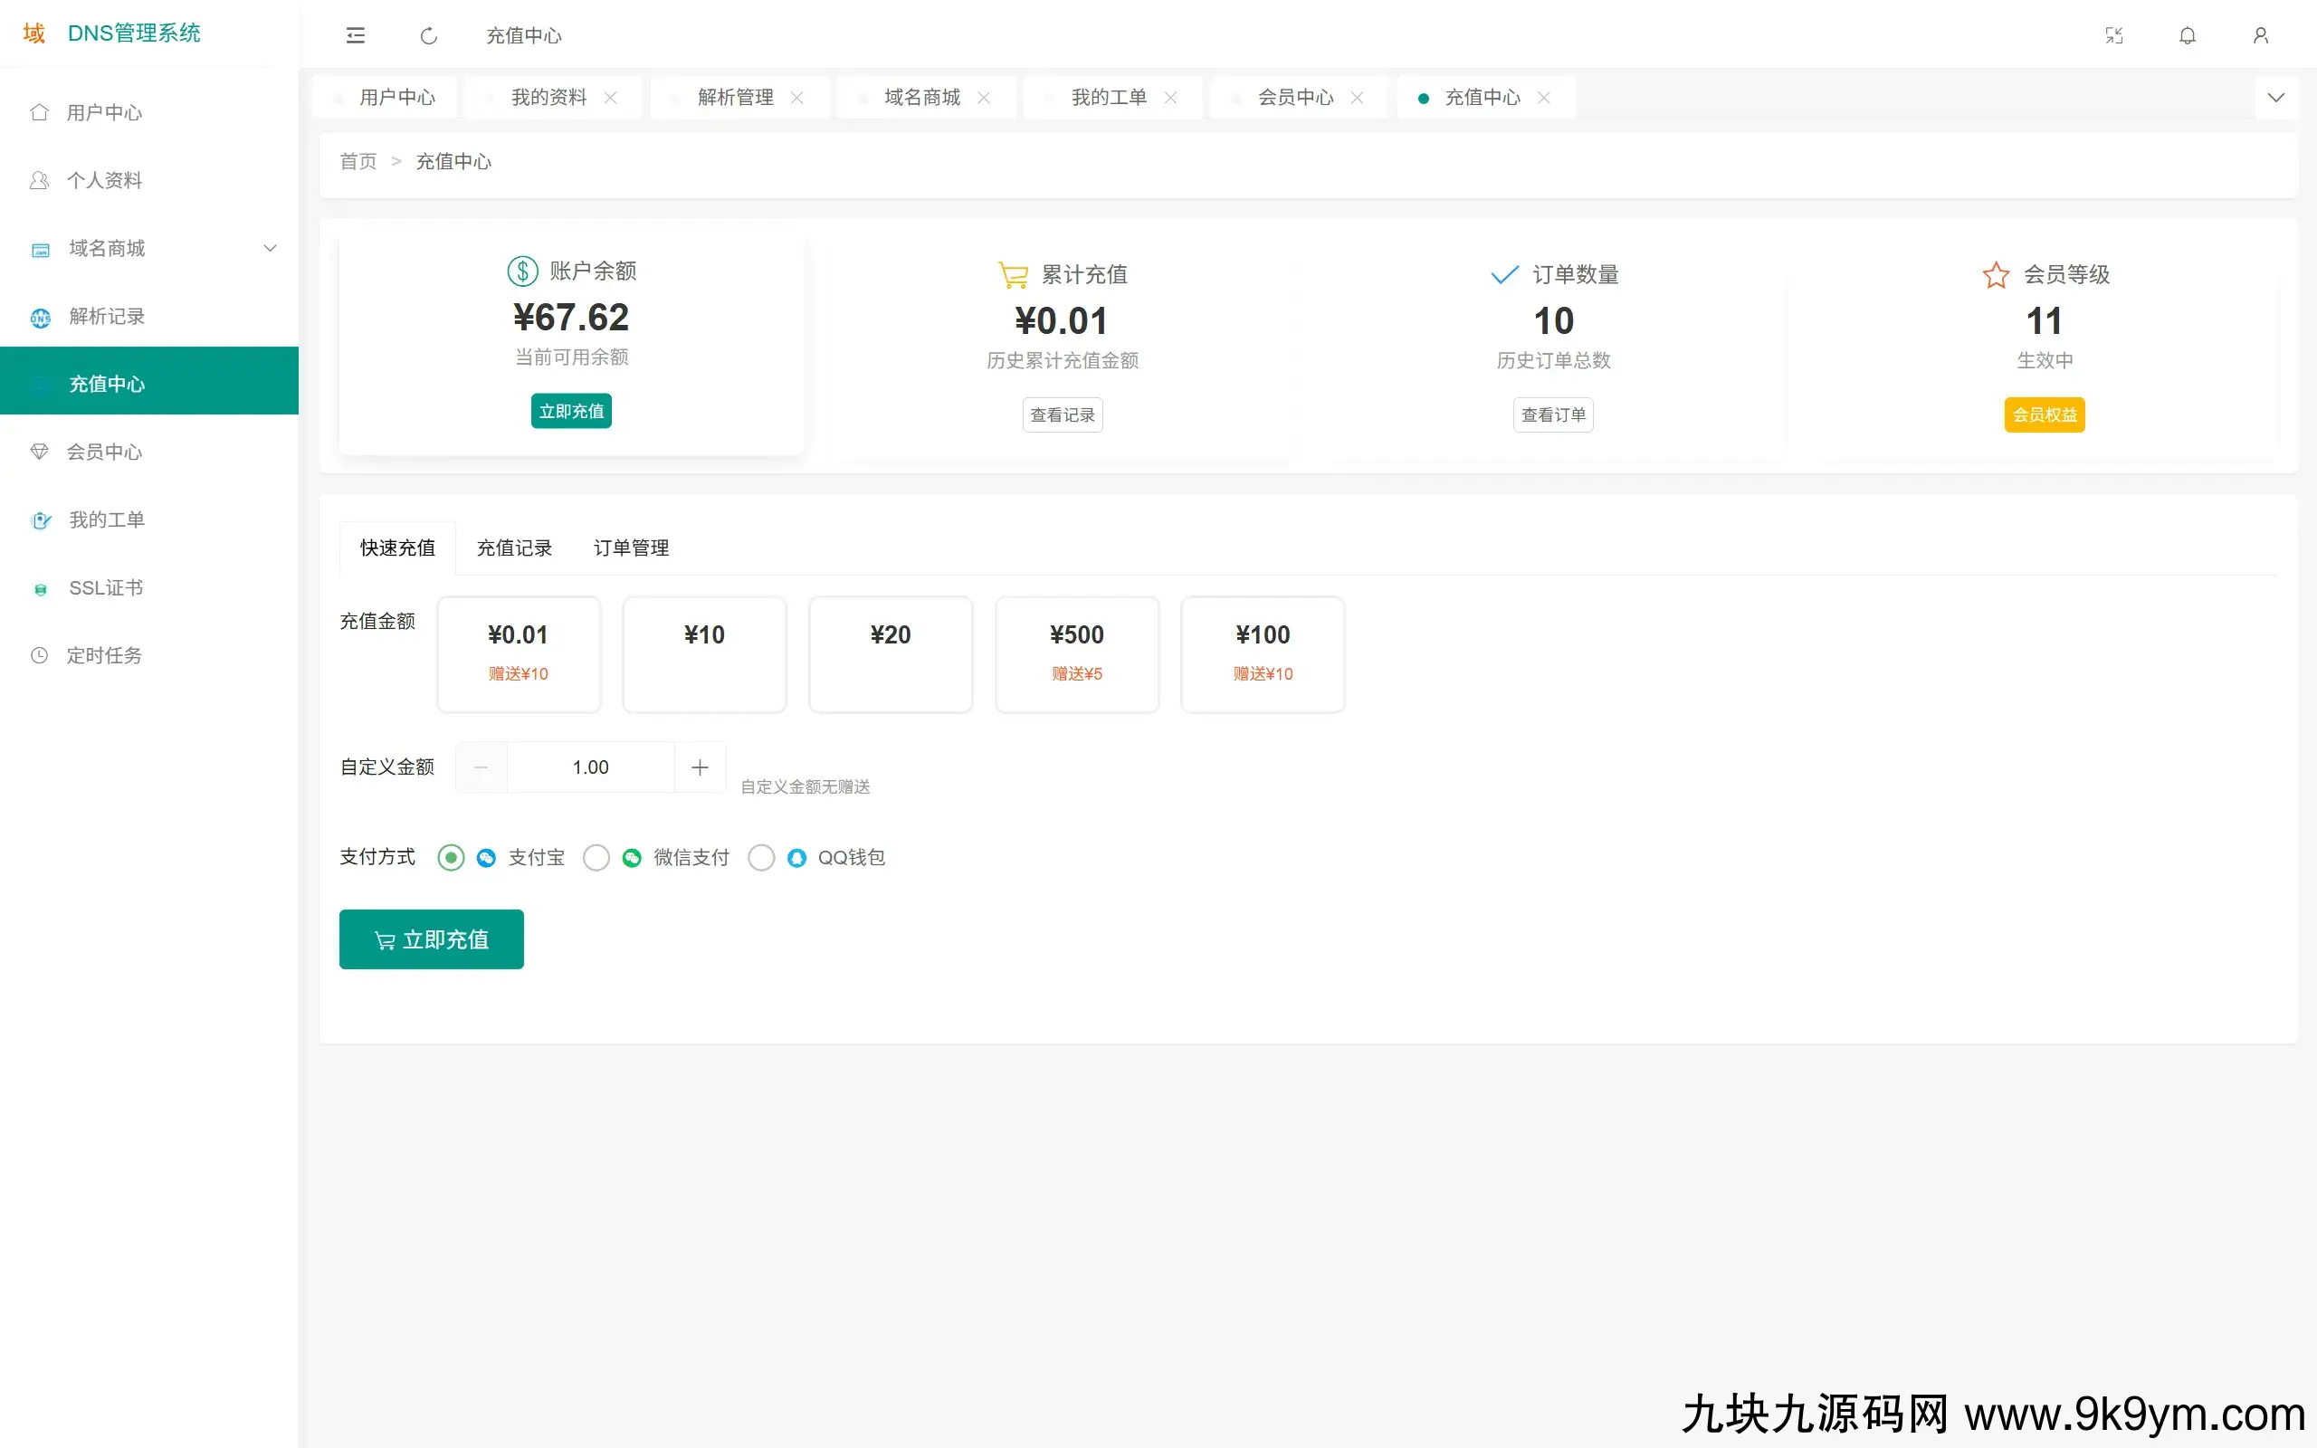Open the user profile icon

click(2261, 35)
